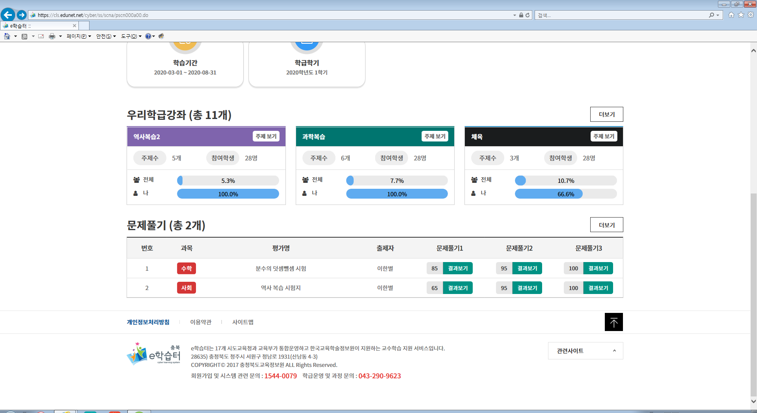Viewport: 757px width, 413px height.
Task: Go back with the browser Back arrow
Action: pyautogui.click(x=8, y=15)
